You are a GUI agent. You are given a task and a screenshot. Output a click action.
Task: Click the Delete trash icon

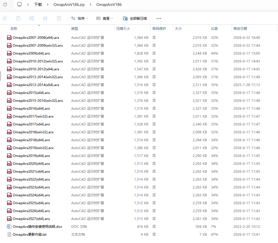[x=59, y=18]
